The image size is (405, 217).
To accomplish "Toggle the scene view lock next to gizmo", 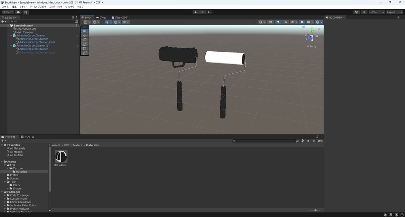I will pos(319,29).
